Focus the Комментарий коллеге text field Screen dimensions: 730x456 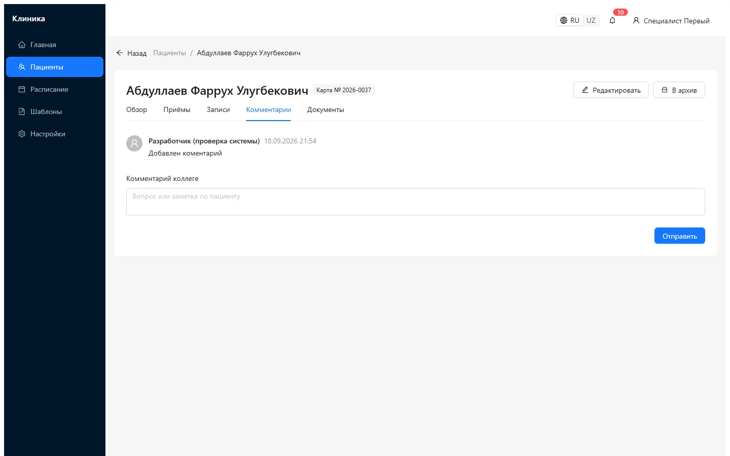coord(416,202)
